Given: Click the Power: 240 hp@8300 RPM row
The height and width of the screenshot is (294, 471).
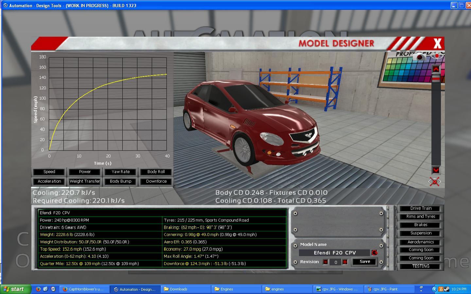Looking at the screenshot, I should (x=100, y=220).
